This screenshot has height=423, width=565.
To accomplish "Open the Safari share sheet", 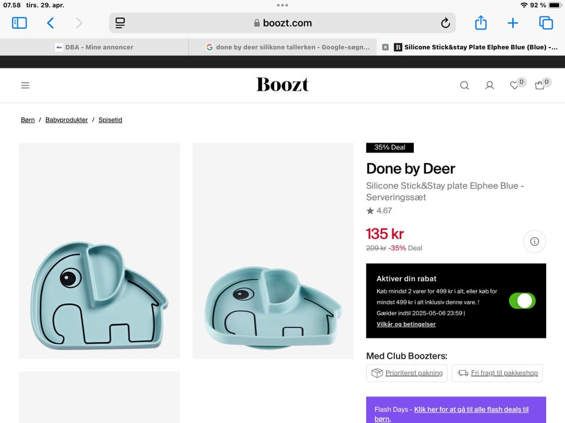I will click(x=481, y=23).
